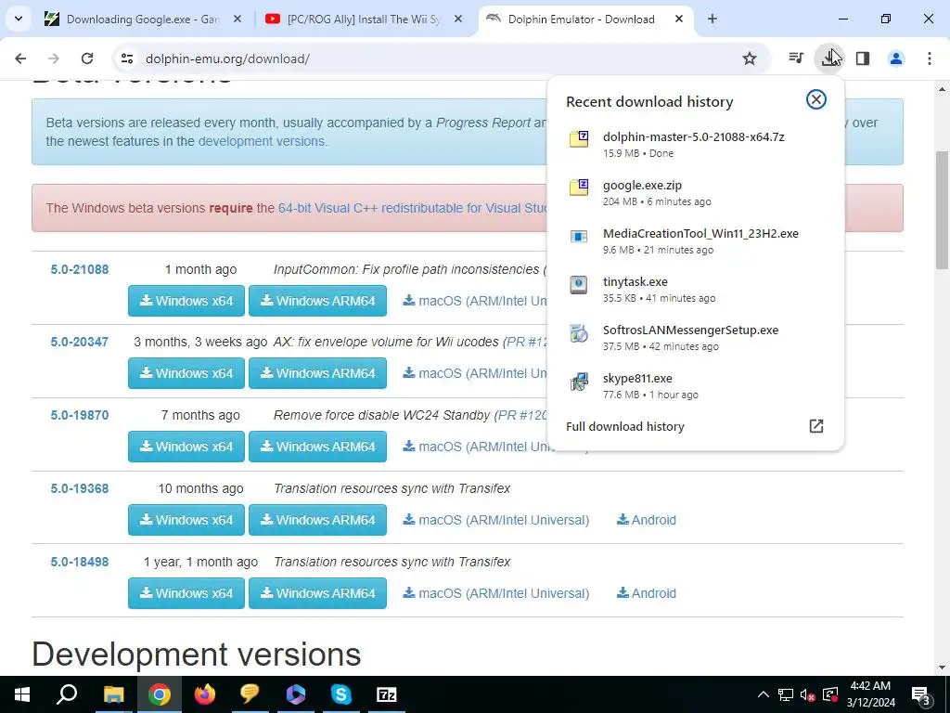Open File Explorer from the taskbar

[113, 694]
